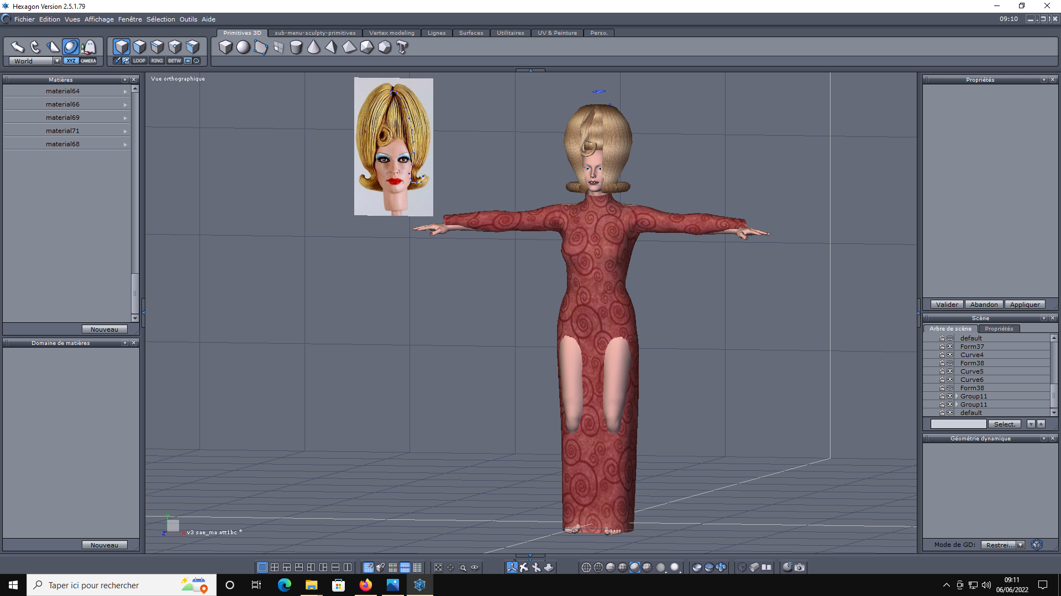Click the Appliquer button
1061x596 pixels.
1025,305
